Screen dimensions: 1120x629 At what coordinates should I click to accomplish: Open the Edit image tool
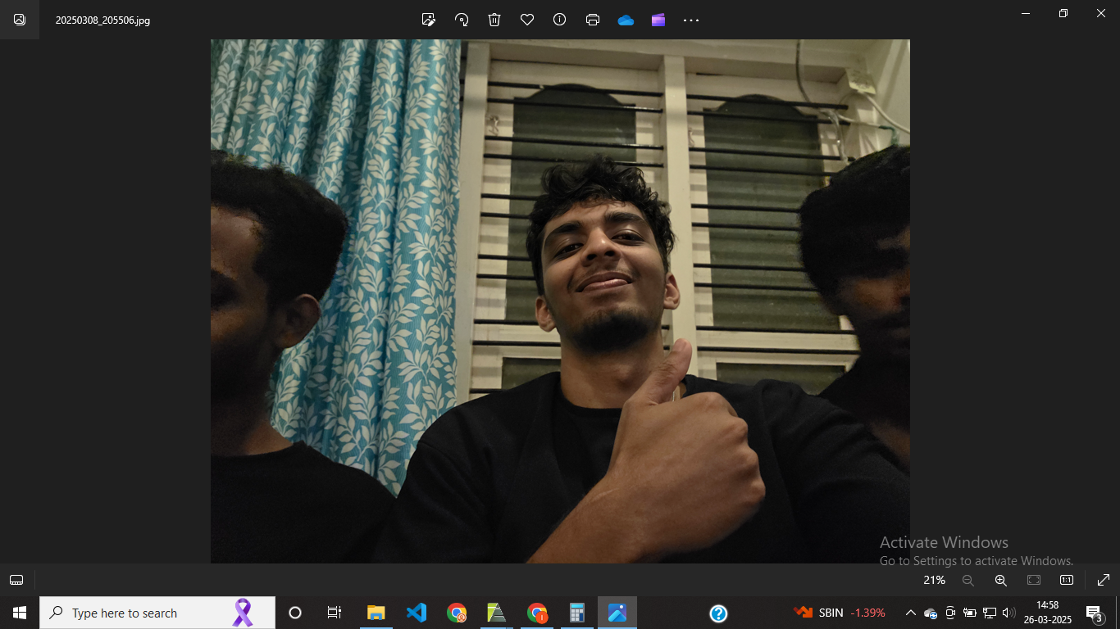click(428, 20)
